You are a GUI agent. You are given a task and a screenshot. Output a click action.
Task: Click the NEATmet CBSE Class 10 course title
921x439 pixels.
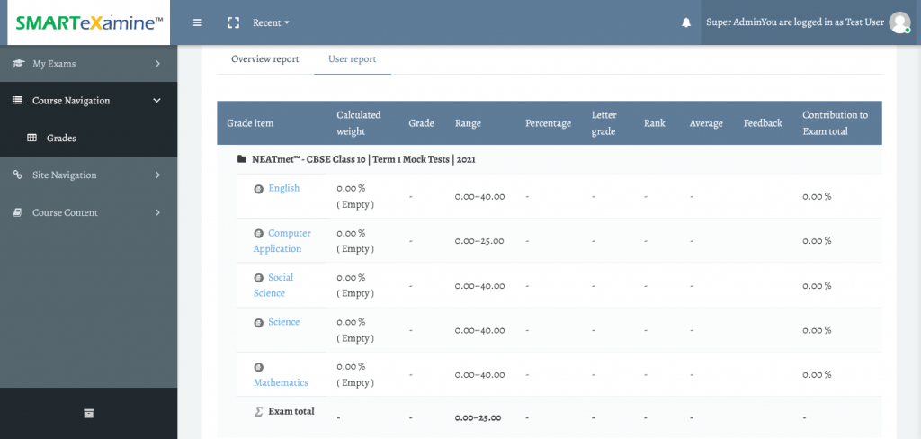tap(363, 159)
